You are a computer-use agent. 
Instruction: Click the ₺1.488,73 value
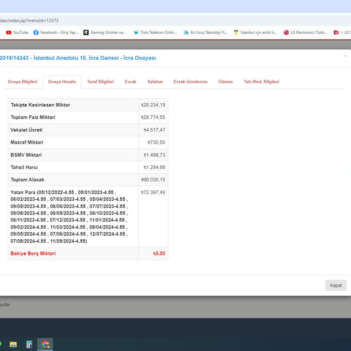154,155
